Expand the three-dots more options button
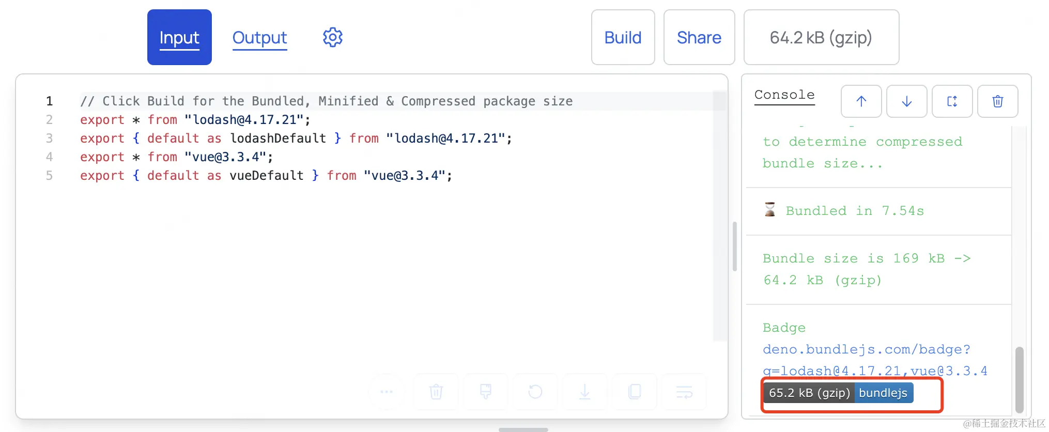This screenshot has height=432, width=1049. point(387,392)
